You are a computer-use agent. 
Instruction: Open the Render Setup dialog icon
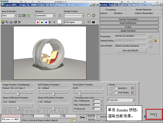(89, 15)
